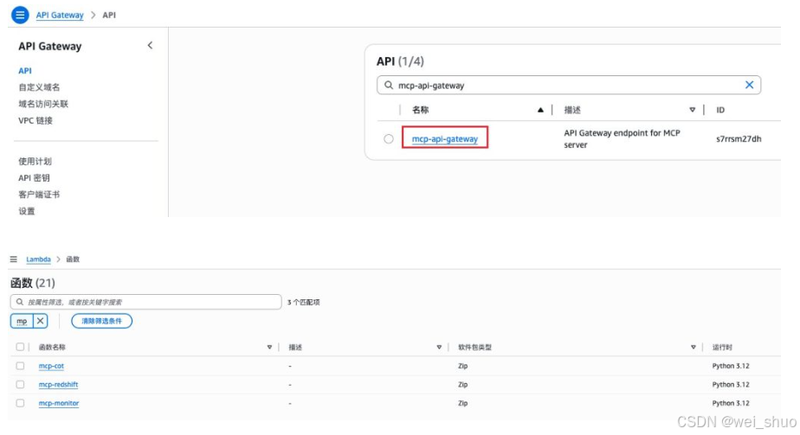Select API in the API Gateway sidebar
The image size is (800, 435).
pyautogui.click(x=25, y=71)
